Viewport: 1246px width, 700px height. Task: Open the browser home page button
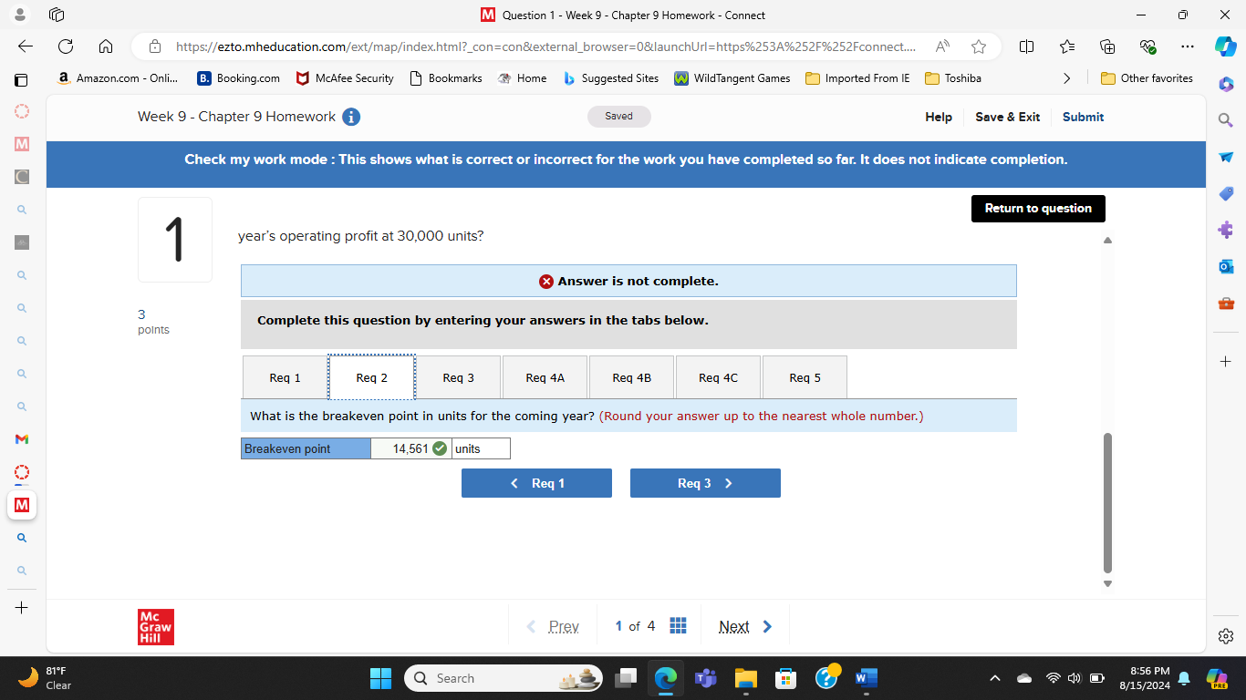point(106,46)
